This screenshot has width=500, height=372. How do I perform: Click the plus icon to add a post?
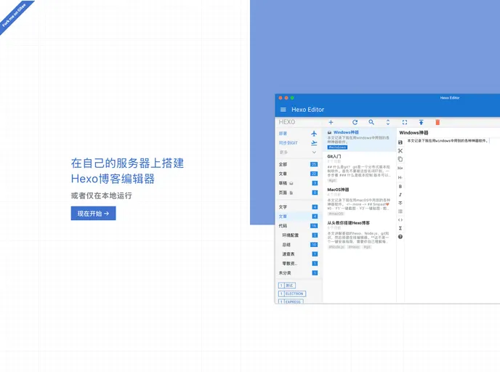(331, 122)
